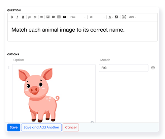
Task: Embed a YouTube video
Action: tap(64, 17)
